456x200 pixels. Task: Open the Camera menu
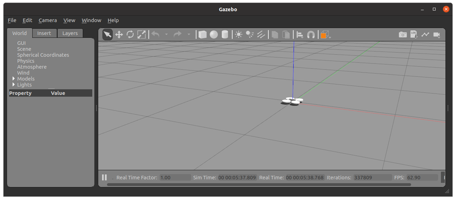point(48,20)
